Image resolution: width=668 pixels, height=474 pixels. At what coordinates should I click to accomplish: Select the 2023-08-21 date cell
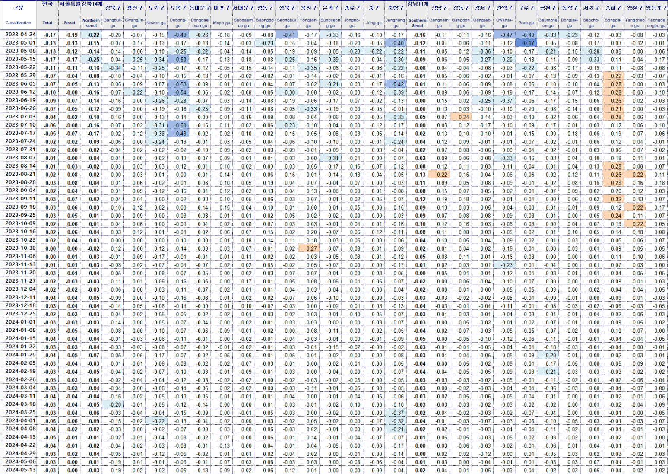click(x=21, y=174)
